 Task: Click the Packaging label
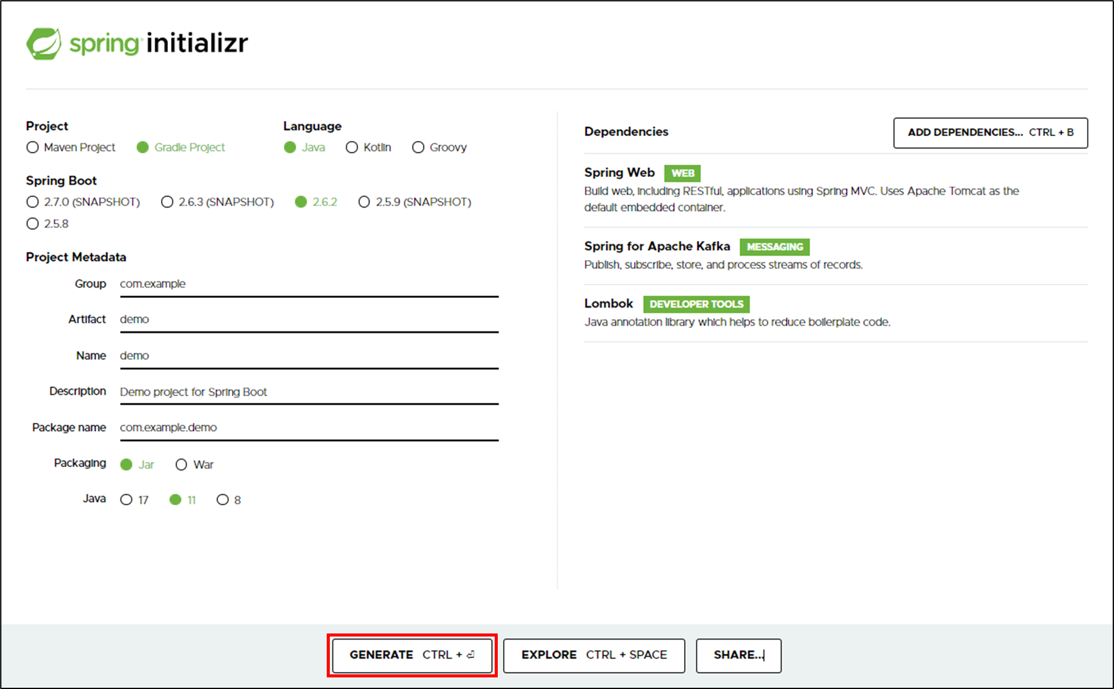(80, 463)
